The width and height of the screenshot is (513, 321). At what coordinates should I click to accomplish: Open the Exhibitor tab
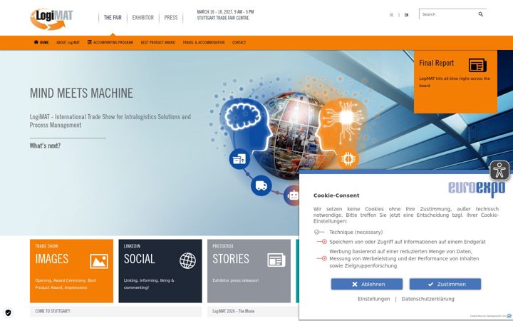click(x=143, y=18)
